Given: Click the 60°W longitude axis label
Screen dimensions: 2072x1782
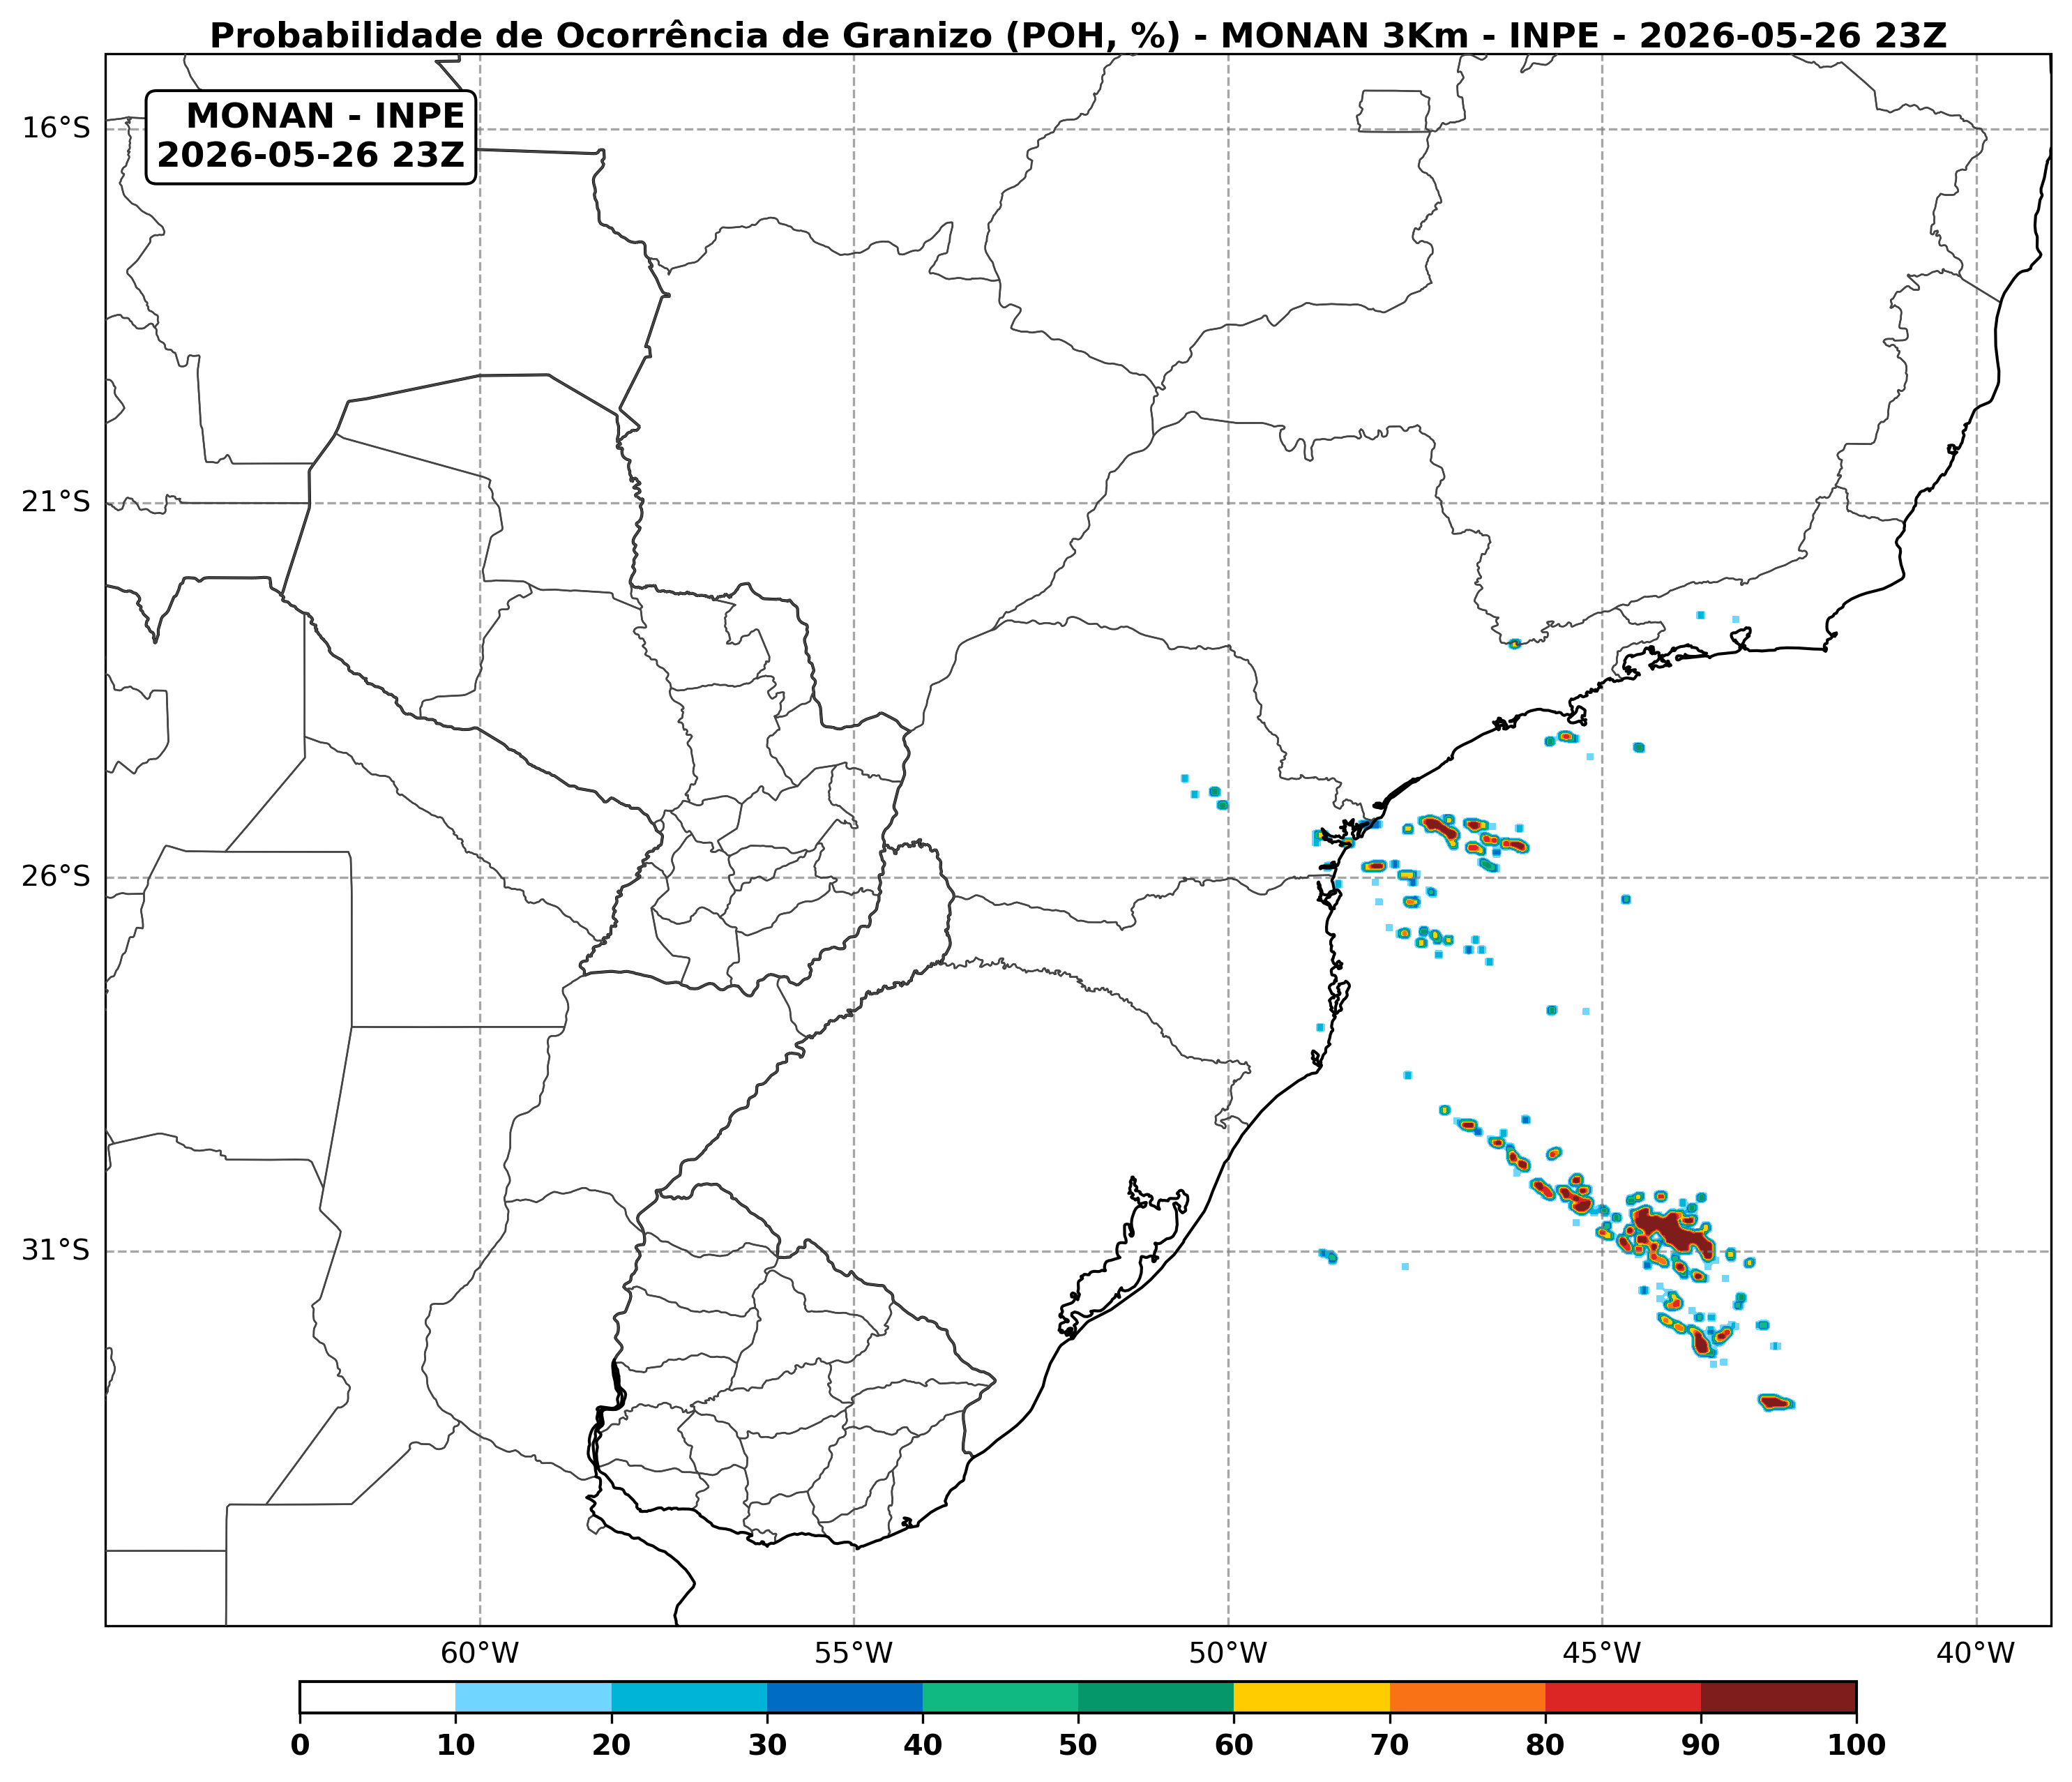Looking at the screenshot, I should (x=480, y=1653).
